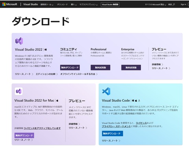
Task: Download Community edition with 無料ダウンロード button
Action: pyautogui.click(x=70, y=67)
